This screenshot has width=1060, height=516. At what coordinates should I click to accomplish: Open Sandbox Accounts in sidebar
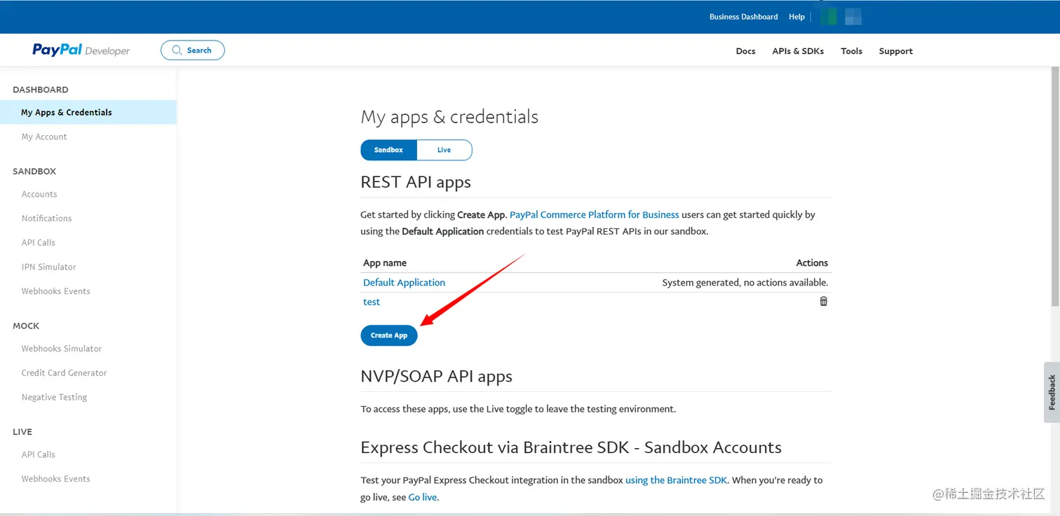[39, 194]
